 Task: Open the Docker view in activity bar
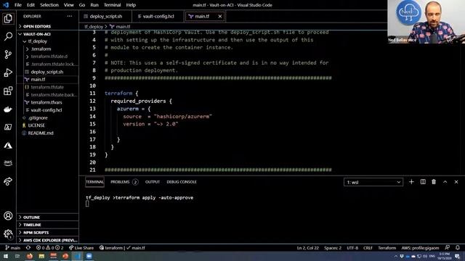[x=8, y=109]
